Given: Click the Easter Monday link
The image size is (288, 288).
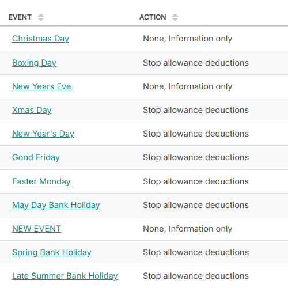Looking at the screenshot, I should point(41,181).
